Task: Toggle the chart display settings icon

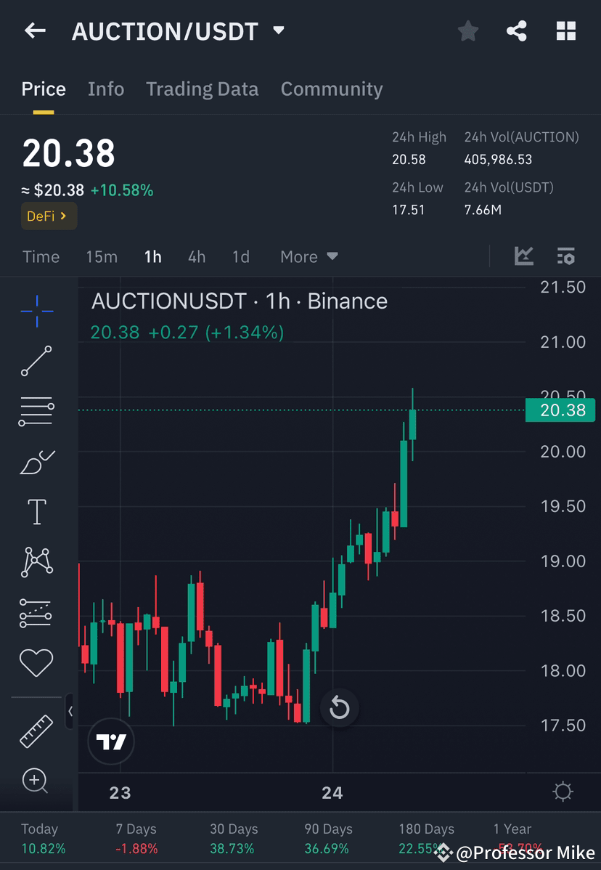Action: (566, 256)
